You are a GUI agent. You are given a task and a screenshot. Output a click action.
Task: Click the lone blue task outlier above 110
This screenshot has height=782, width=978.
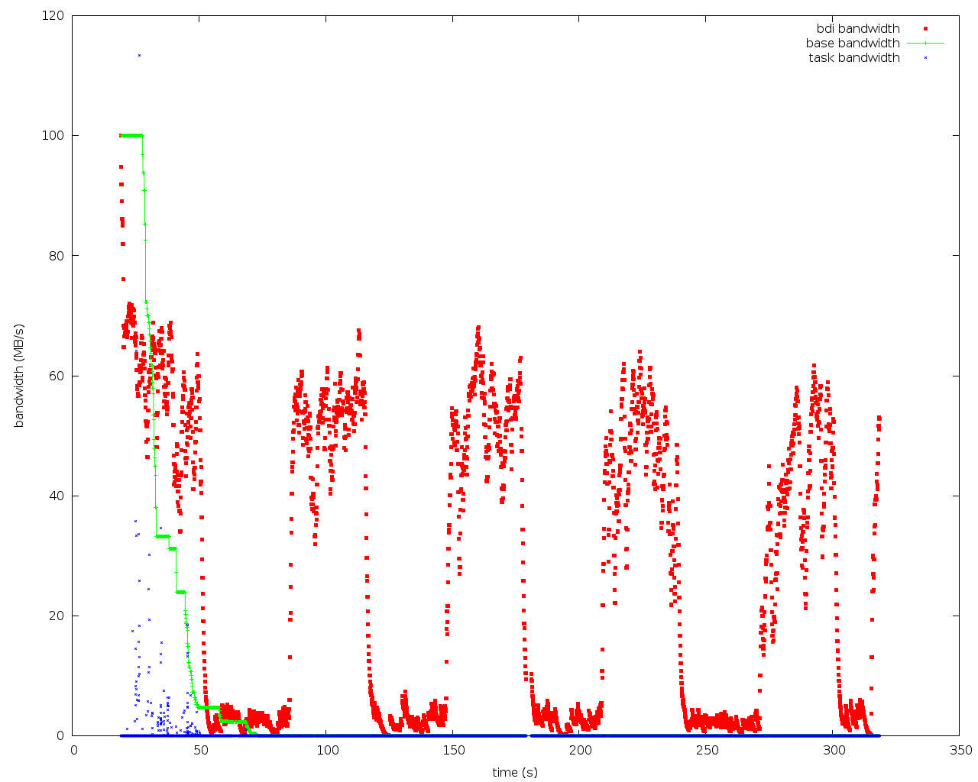click(x=139, y=55)
